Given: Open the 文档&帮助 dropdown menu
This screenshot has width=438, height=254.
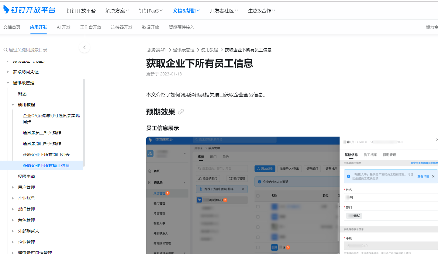Looking at the screenshot, I should click(186, 11).
